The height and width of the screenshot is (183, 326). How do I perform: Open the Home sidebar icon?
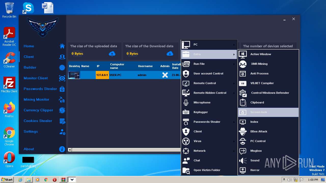point(62,46)
